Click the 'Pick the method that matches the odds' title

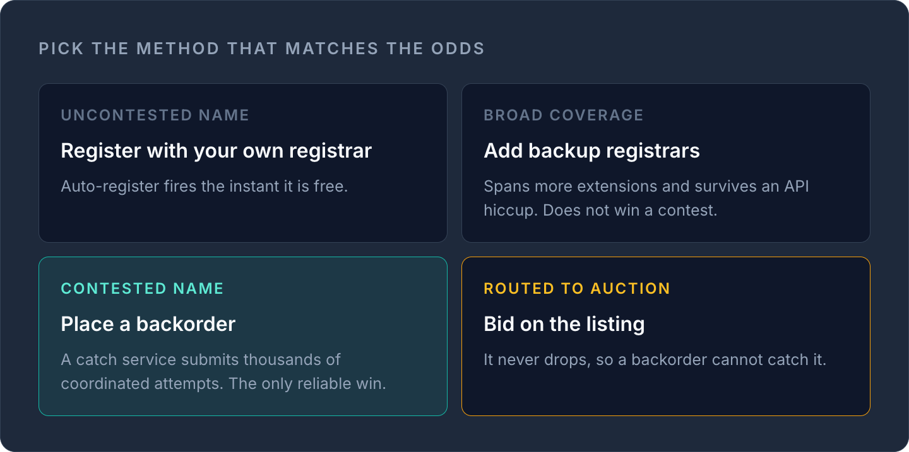pos(262,49)
